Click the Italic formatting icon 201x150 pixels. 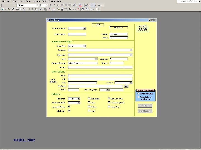[54, 5]
